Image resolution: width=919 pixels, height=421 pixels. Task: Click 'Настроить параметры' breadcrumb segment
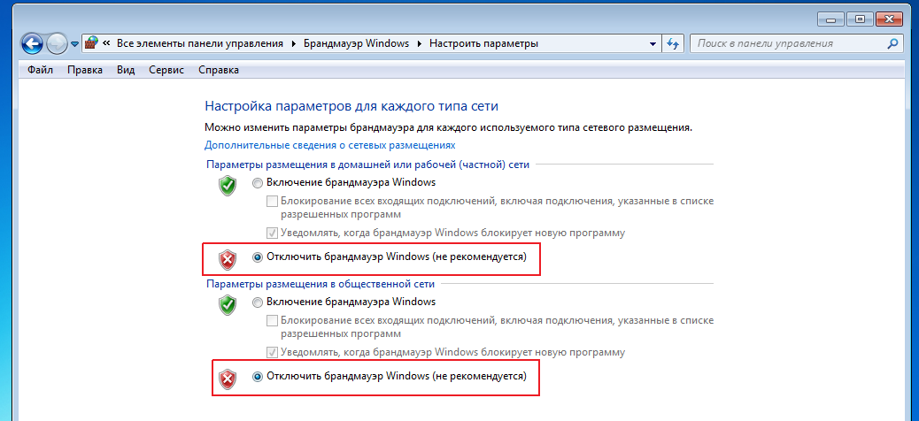click(483, 43)
